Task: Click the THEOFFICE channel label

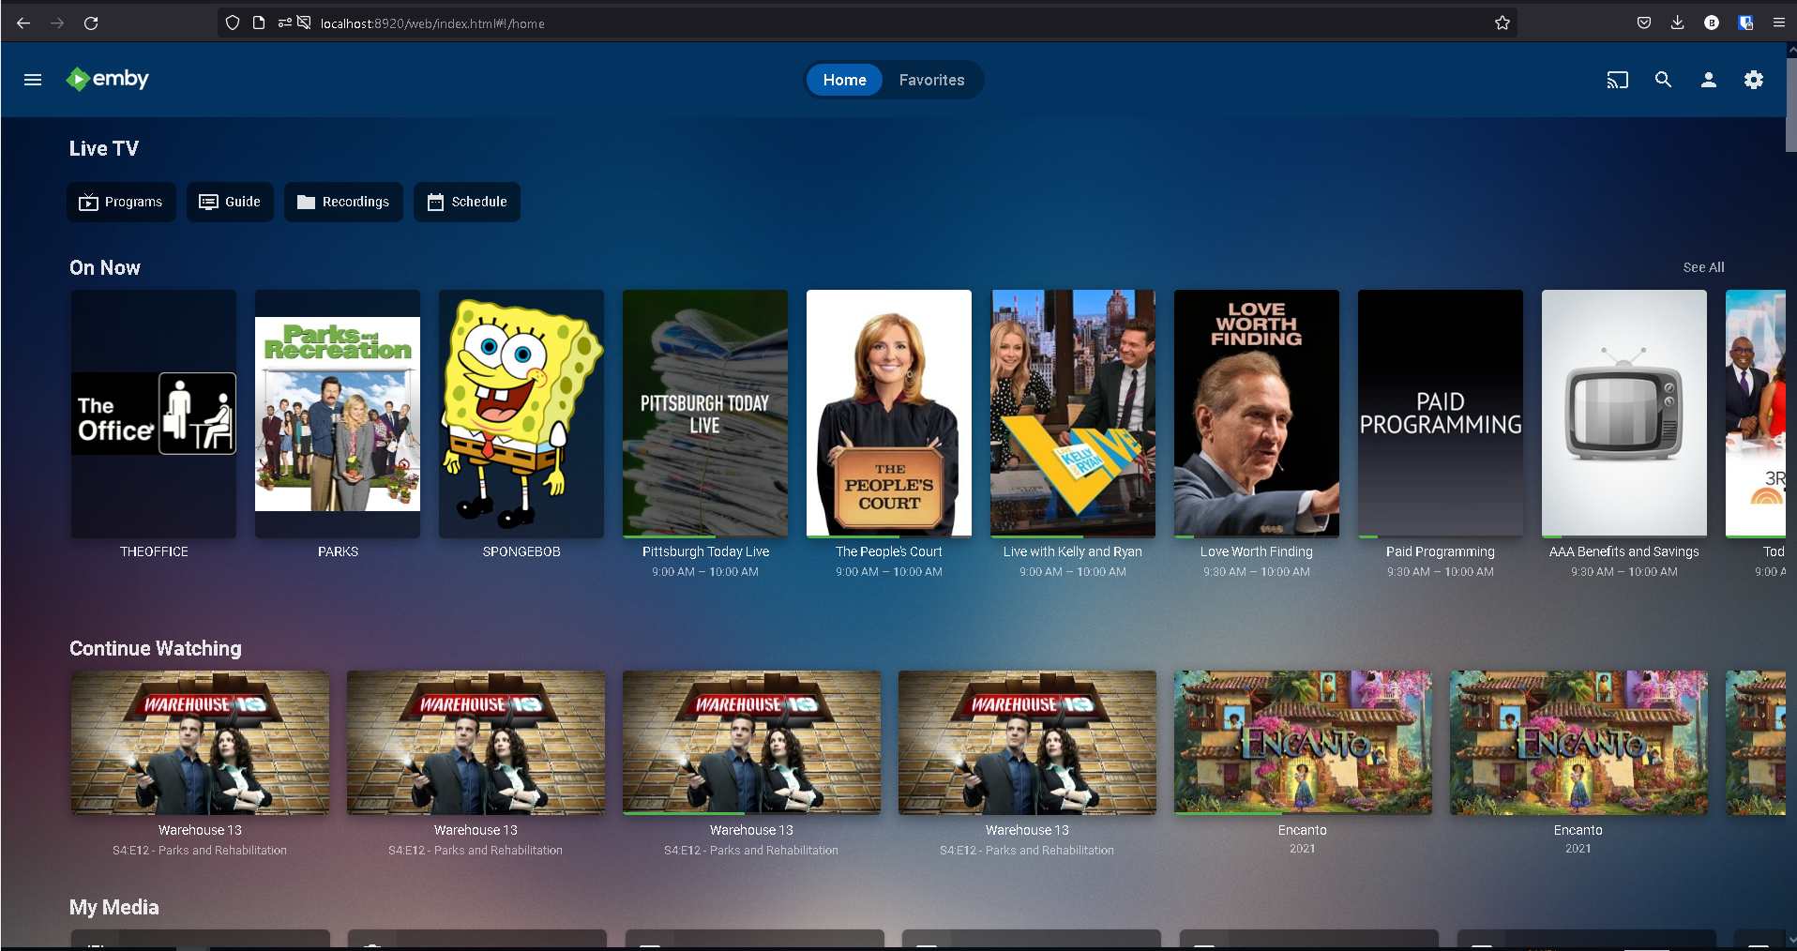Action: [x=154, y=551]
